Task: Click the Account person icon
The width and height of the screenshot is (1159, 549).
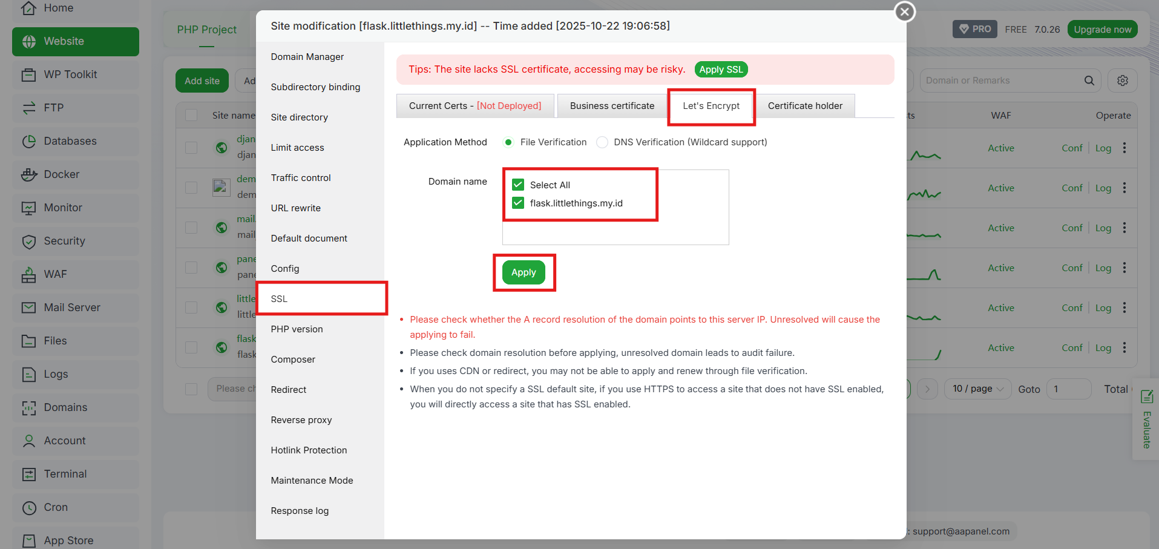Action: [x=28, y=441]
